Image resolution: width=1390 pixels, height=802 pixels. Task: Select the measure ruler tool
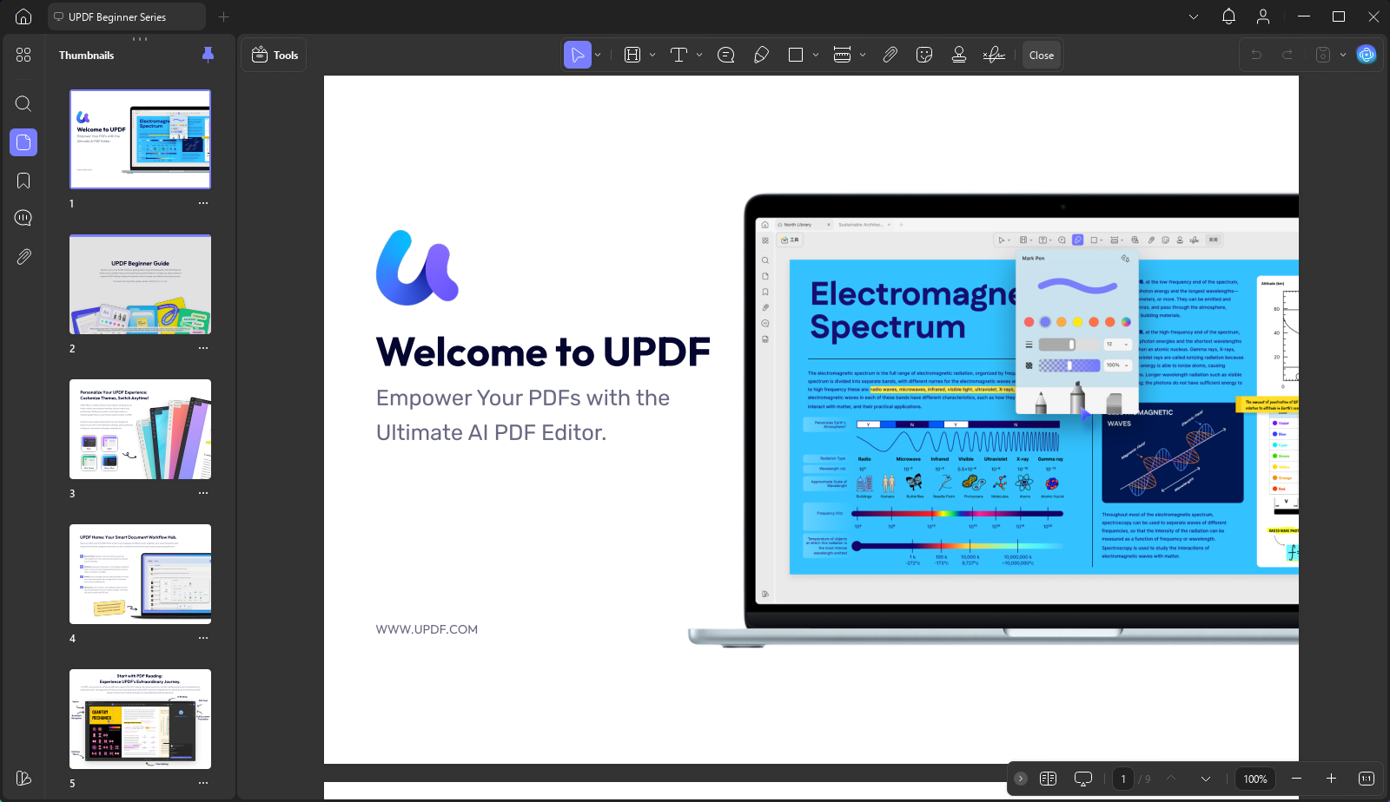coord(842,55)
